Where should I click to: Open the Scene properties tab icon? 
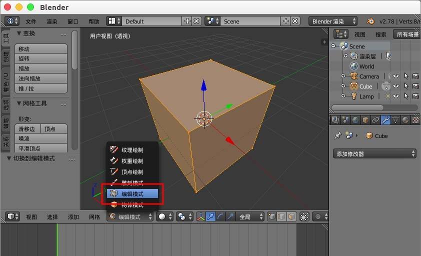tap(345, 120)
